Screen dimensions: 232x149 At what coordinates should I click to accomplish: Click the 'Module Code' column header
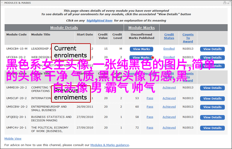click(16, 34)
